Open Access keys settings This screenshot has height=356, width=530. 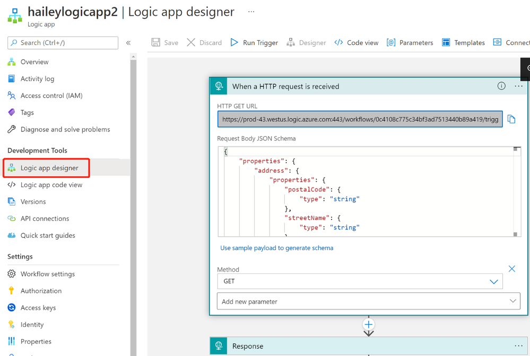[x=38, y=308]
